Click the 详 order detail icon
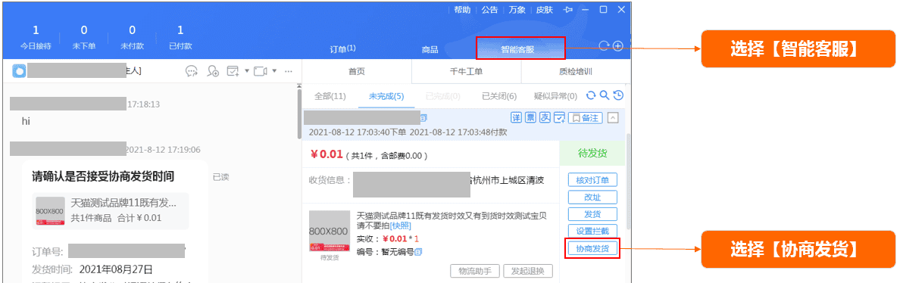 click(x=517, y=117)
